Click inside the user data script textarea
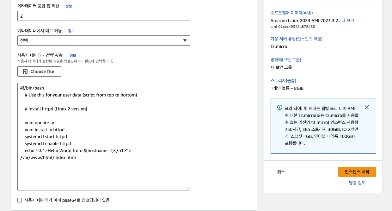 click(104, 171)
